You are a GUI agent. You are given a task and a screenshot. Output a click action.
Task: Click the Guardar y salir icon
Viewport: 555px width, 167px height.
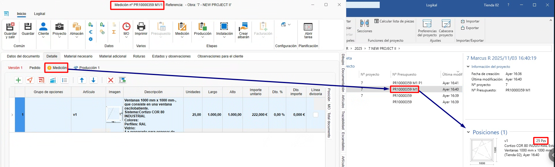click(x=10, y=30)
